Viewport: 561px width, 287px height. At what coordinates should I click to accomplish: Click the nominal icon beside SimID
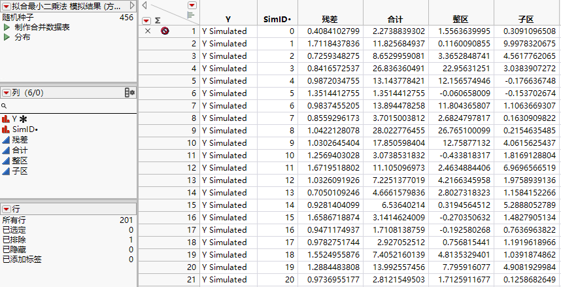click(6, 129)
